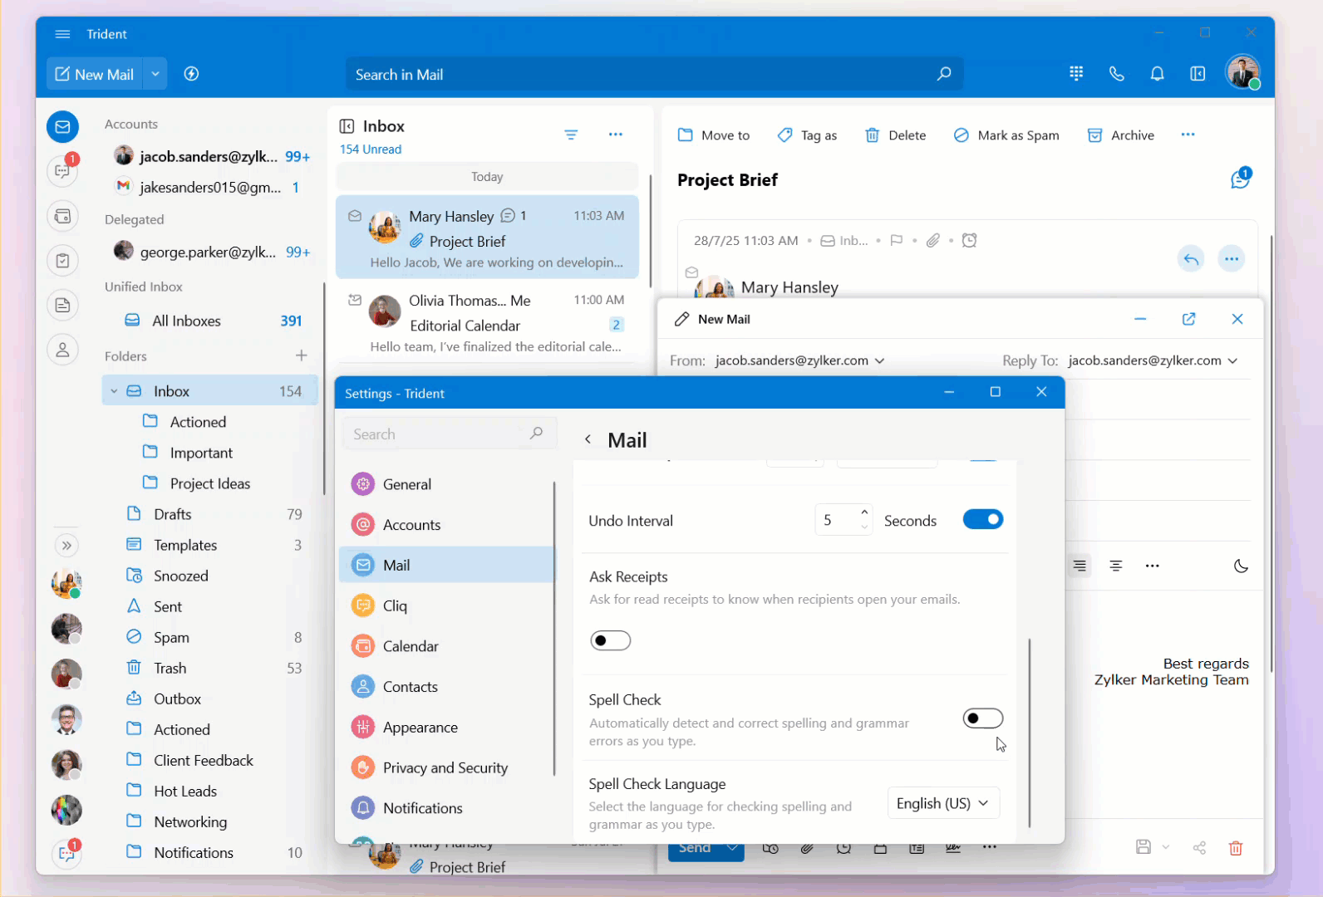Screen dimensions: 1323x897
Task: Toggle night mode moon icon in composer
Action: coord(1241,566)
